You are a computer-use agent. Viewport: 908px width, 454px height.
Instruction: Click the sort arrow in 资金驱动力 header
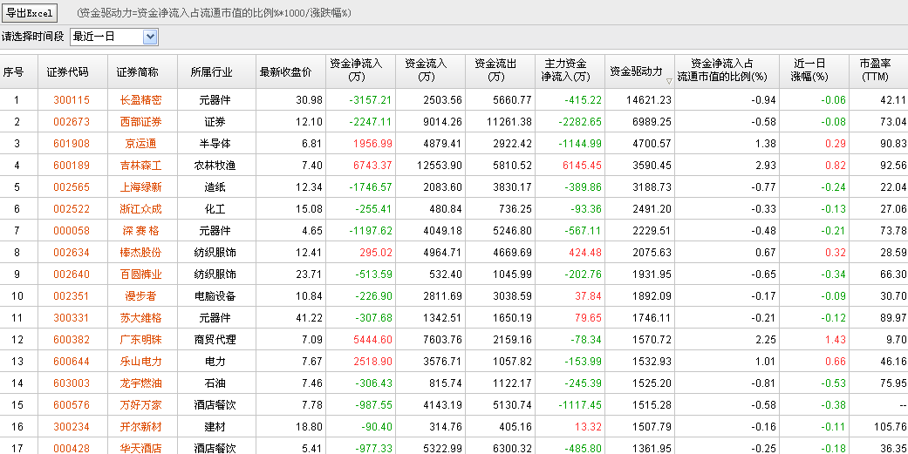668,81
